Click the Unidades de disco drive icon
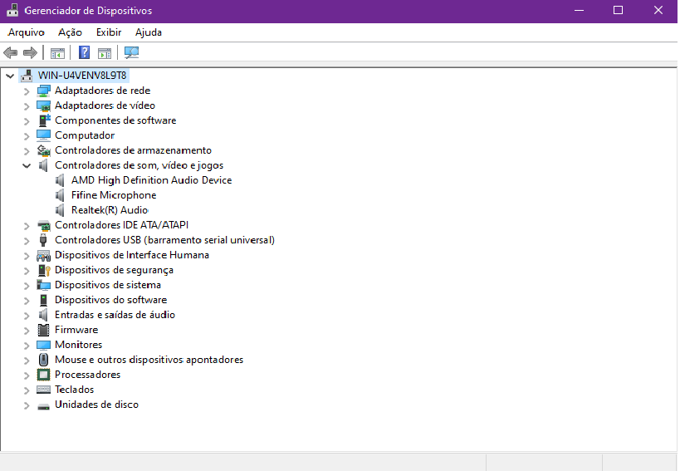The height and width of the screenshot is (471, 680). pyautogui.click(x=43, y=405)
